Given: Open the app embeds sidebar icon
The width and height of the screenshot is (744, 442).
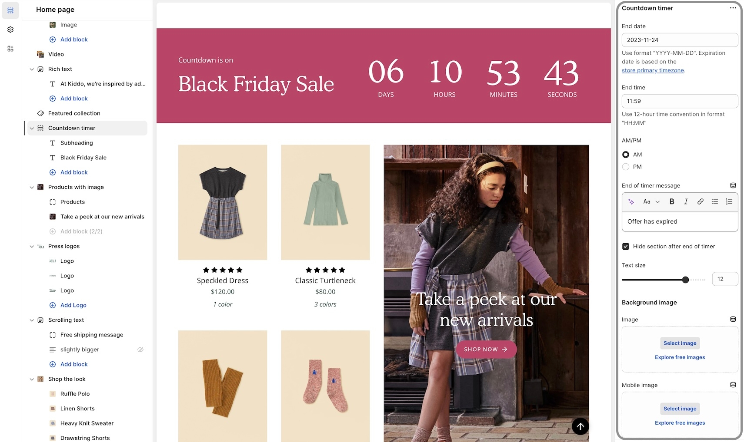Looking at the screenshot, I should (10, 49).
